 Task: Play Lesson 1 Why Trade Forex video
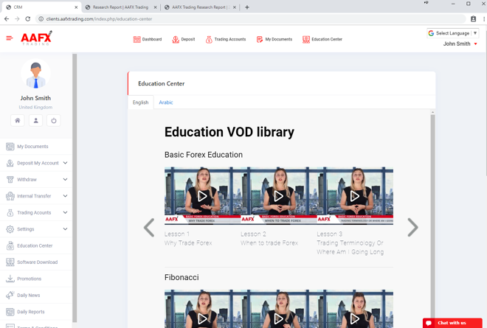point(202,196)
